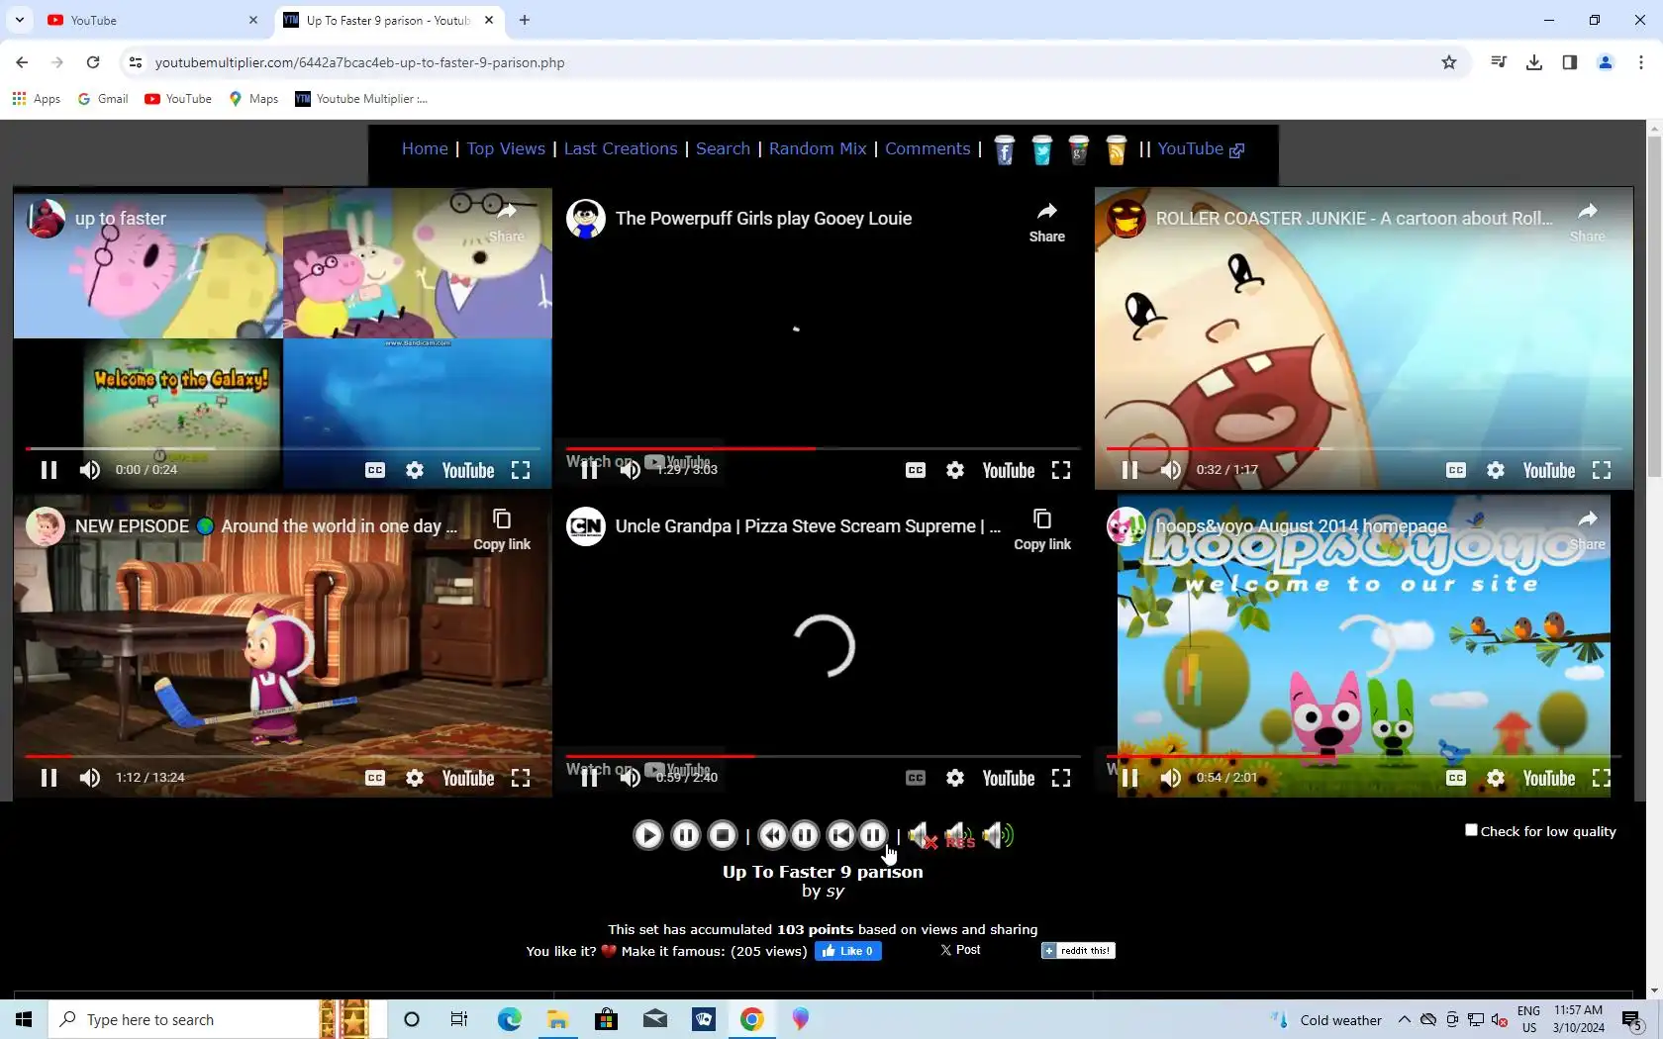Toggle captions on Around the world video
Screen dimensions: 1663x1039
(x=375, y=778)
